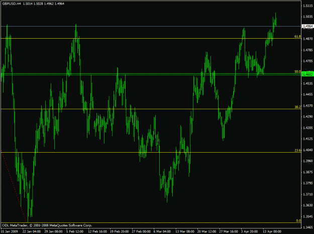The image size is (314, 234).
Task: Click the 19 Feb 20:00 time label
Action: point(120,231)
